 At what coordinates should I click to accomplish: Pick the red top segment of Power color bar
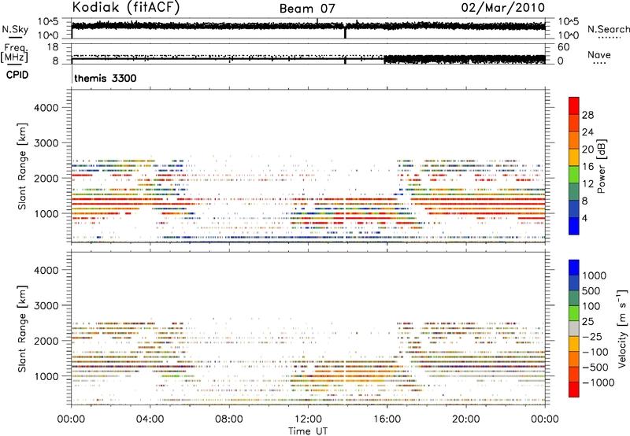tap(574, 106)
